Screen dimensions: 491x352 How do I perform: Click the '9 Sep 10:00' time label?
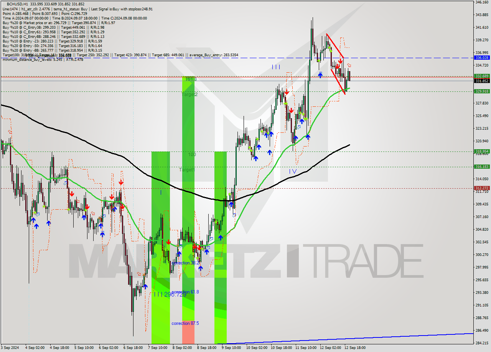231,348
